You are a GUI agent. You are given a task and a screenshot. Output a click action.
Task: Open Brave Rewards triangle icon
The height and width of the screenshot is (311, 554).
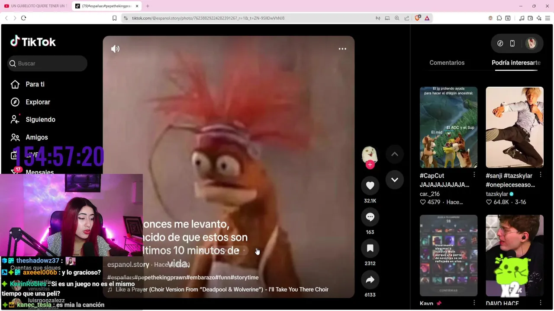(x=427, y=18)
